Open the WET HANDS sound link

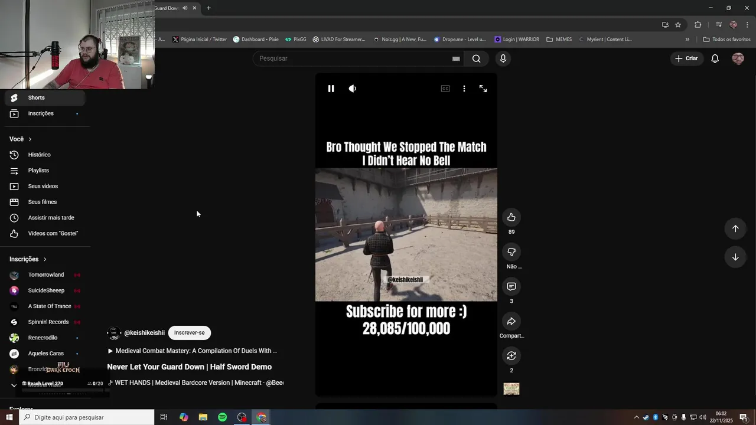pyautogui.click(x=195, y=382)
